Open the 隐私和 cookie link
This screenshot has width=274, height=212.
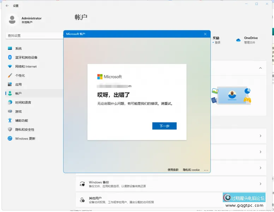click(x=191, y=170)
